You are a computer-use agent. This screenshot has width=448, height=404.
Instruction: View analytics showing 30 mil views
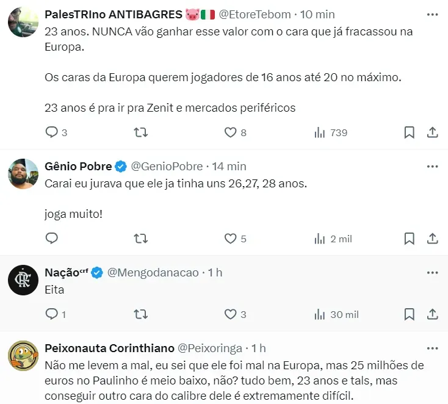pyautogui.click(x=336, y=314)
